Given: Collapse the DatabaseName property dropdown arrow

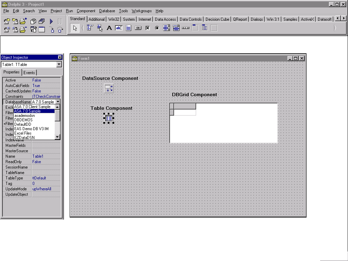Looking at the screenshot, I should pos(58,102).
